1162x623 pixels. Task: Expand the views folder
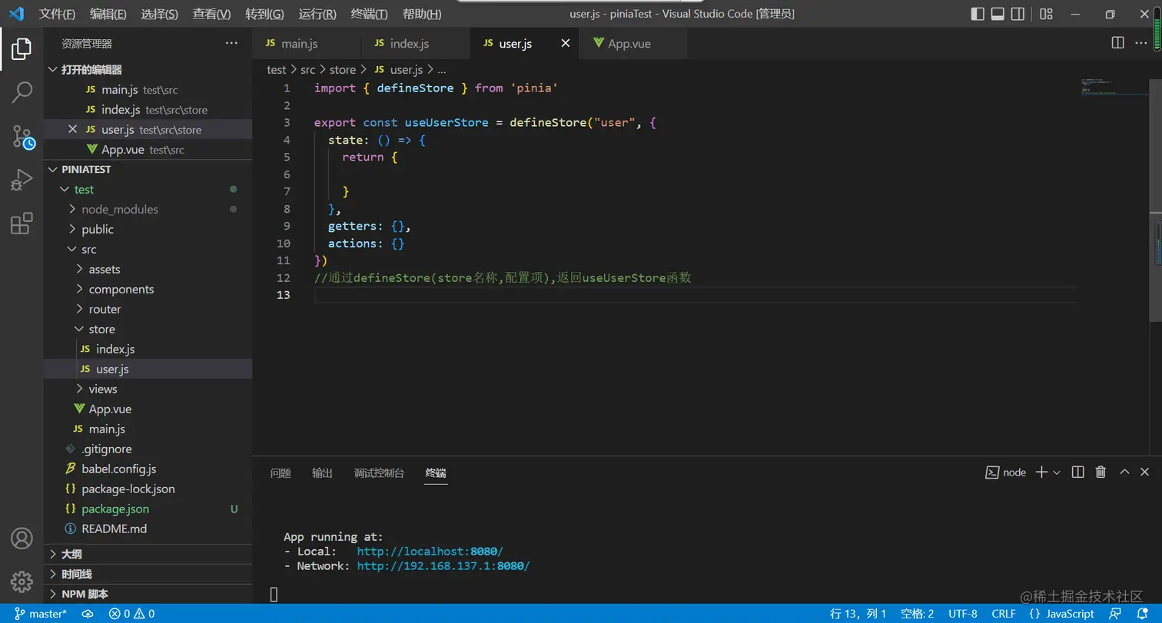(x=148, y=389)
